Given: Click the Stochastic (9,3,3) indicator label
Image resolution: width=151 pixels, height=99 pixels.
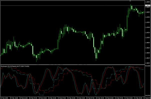Looking at the screenshot, I should (15, 66).
